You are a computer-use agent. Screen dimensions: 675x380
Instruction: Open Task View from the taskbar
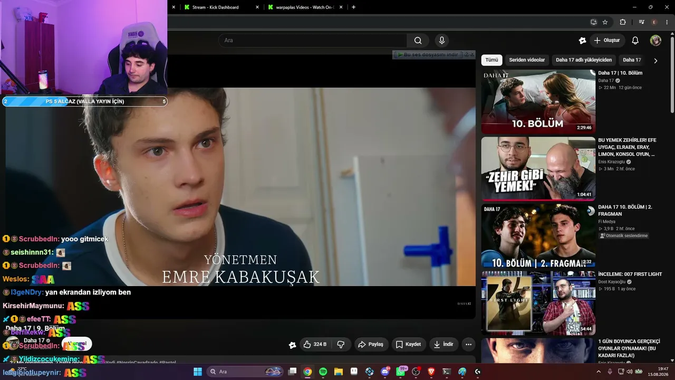click(292, 372)
